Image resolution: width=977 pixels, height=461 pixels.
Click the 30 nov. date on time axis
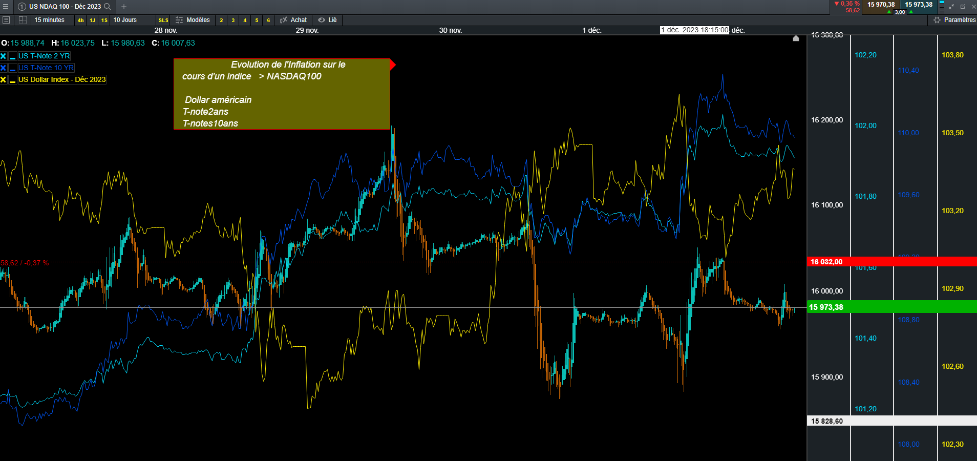451,31
